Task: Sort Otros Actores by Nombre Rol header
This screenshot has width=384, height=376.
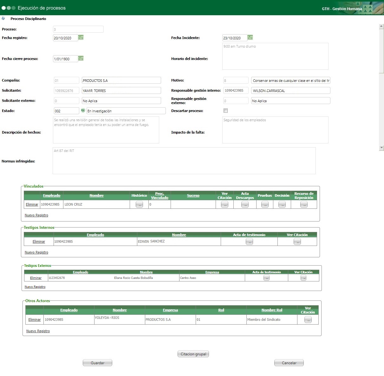Action: [272, 310]
